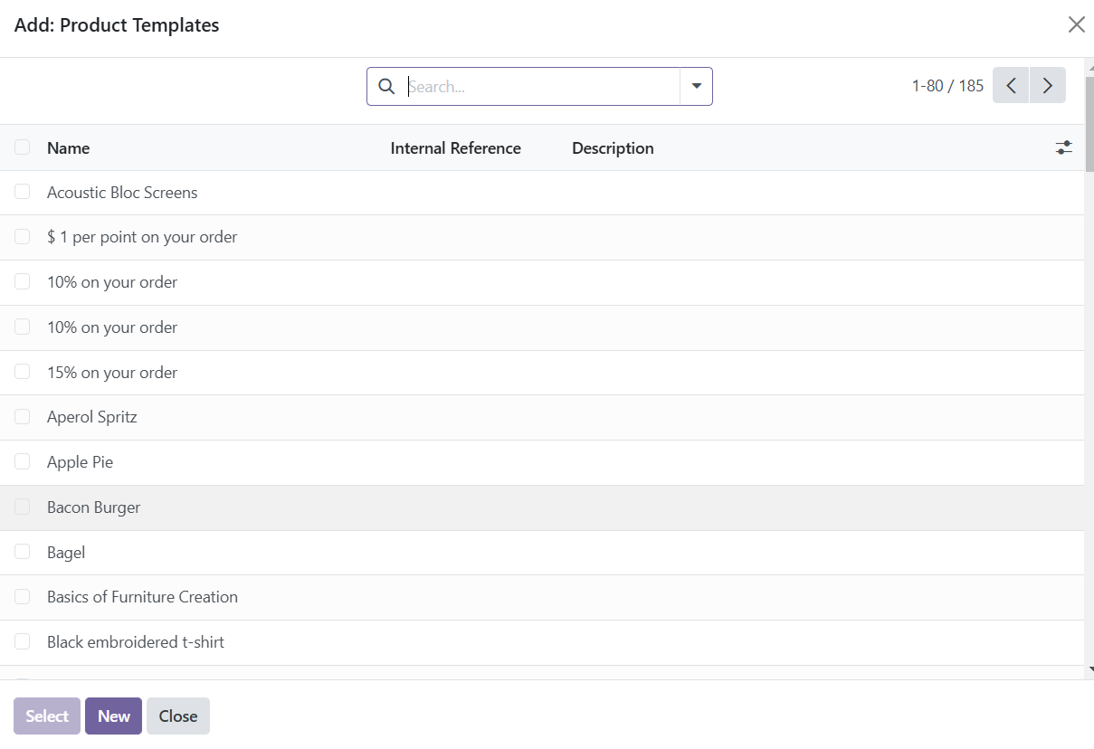Sort by Internal Reference column header
Image resolution: width=1094 pixels, height=749 pixels.
tap(455, 148)
